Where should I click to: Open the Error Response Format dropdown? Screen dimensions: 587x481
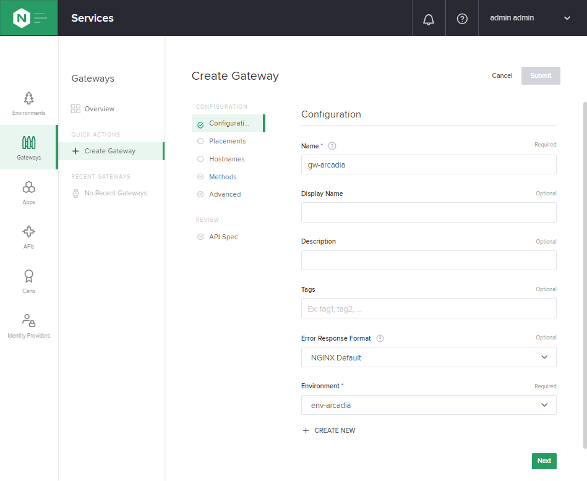point(429,357)
